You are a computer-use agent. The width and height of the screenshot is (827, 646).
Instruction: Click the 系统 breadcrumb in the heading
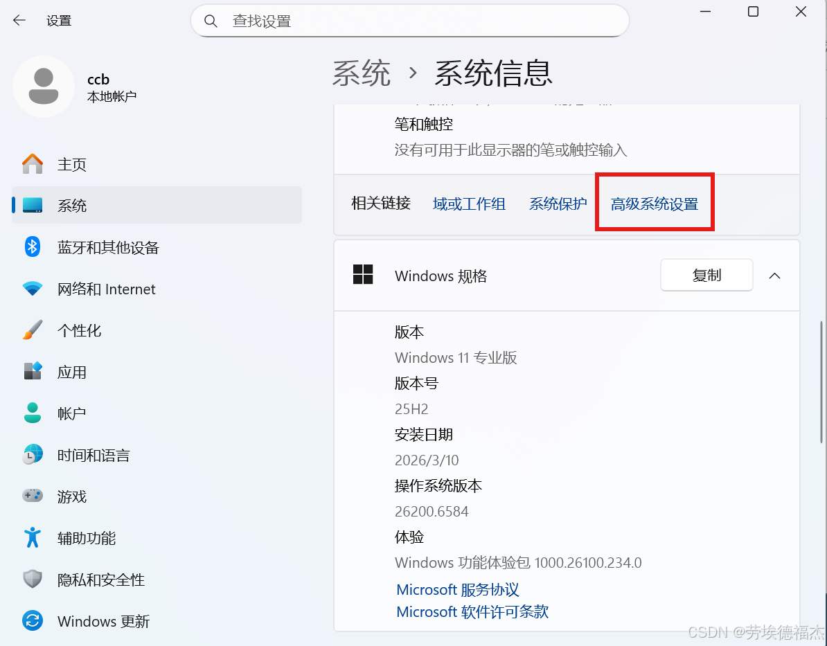(362, 73)
